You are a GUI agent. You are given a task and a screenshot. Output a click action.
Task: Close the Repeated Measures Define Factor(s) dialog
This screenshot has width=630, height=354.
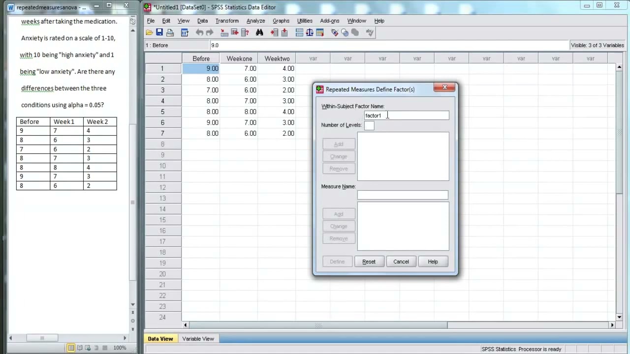click(x=444, y=88)
